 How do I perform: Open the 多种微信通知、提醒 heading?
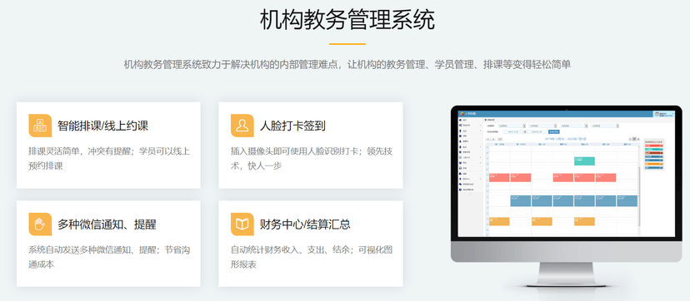coord(107,225)
